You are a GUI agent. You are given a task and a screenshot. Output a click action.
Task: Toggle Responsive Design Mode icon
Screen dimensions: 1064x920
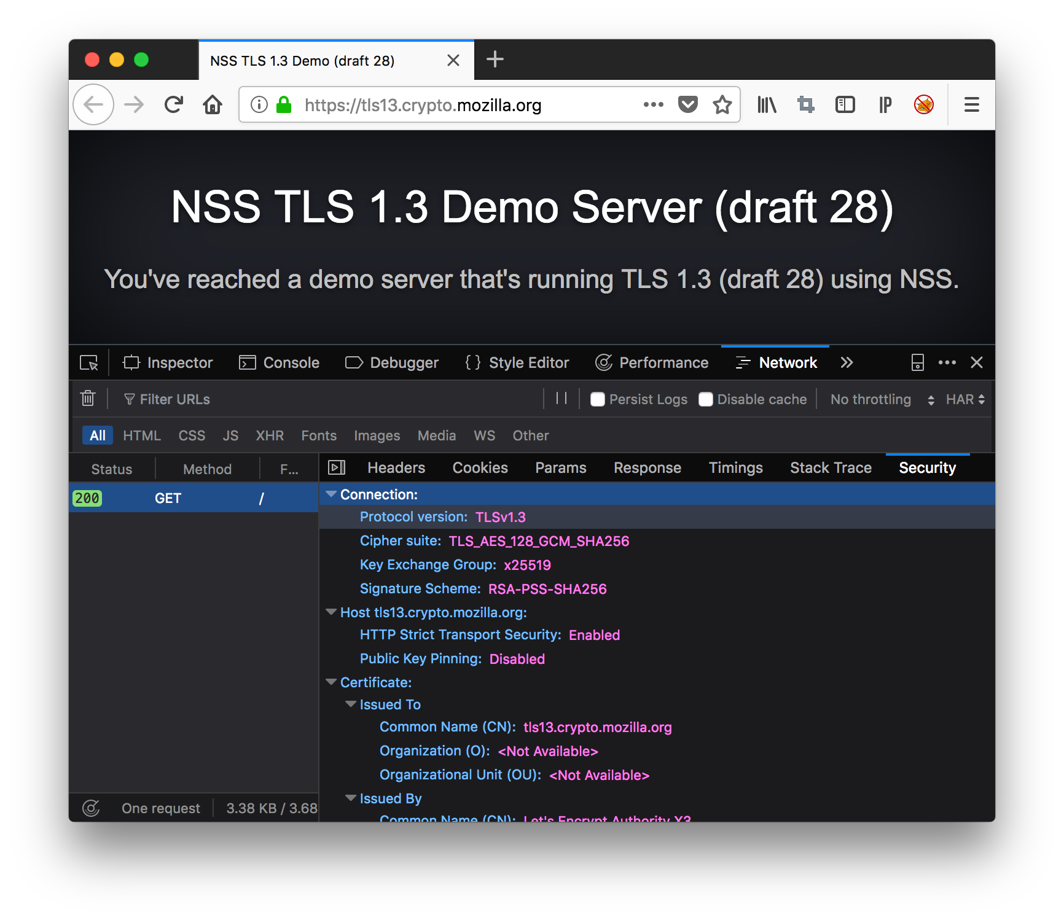pyautogui.click(x=917, y=363)
